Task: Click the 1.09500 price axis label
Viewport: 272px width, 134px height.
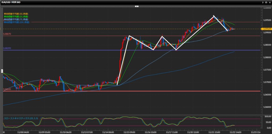Action: [x=267, y=20]
